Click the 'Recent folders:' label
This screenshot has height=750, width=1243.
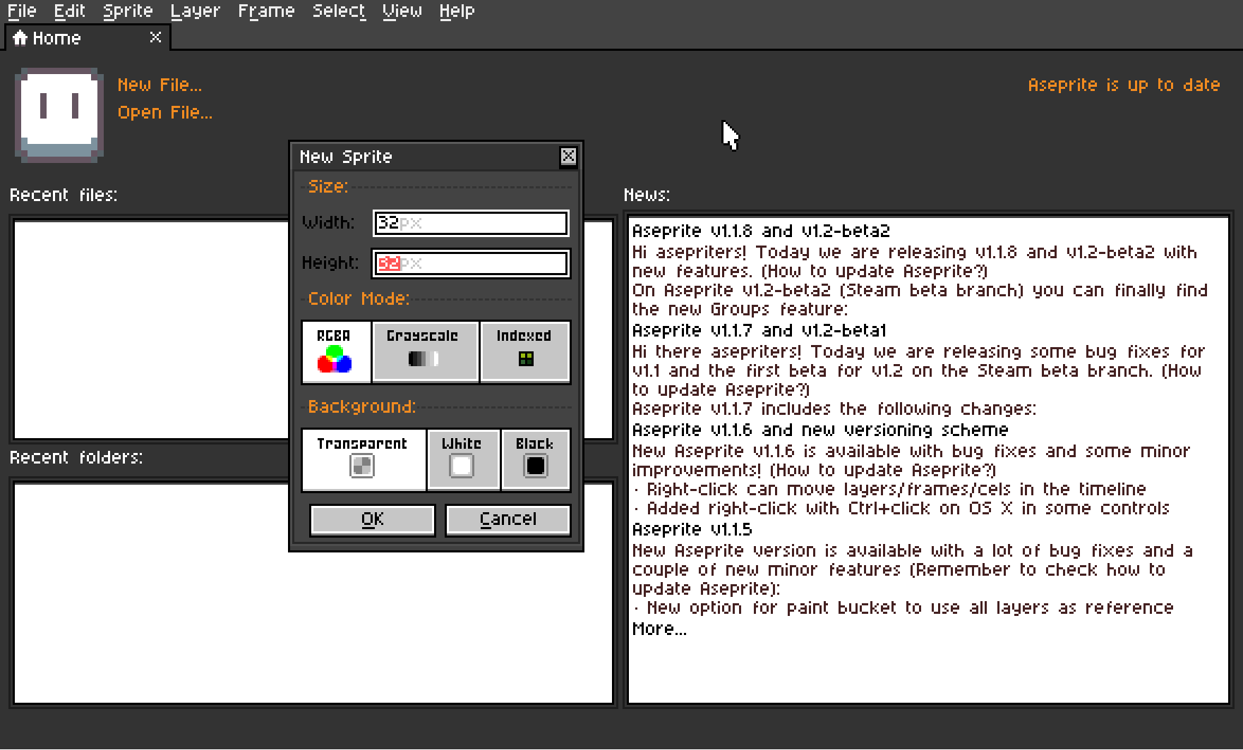pyautogui.click(x=76, y=458)
